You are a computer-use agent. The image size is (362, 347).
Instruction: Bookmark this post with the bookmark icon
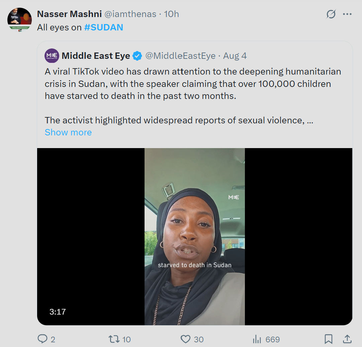(328, 339)
